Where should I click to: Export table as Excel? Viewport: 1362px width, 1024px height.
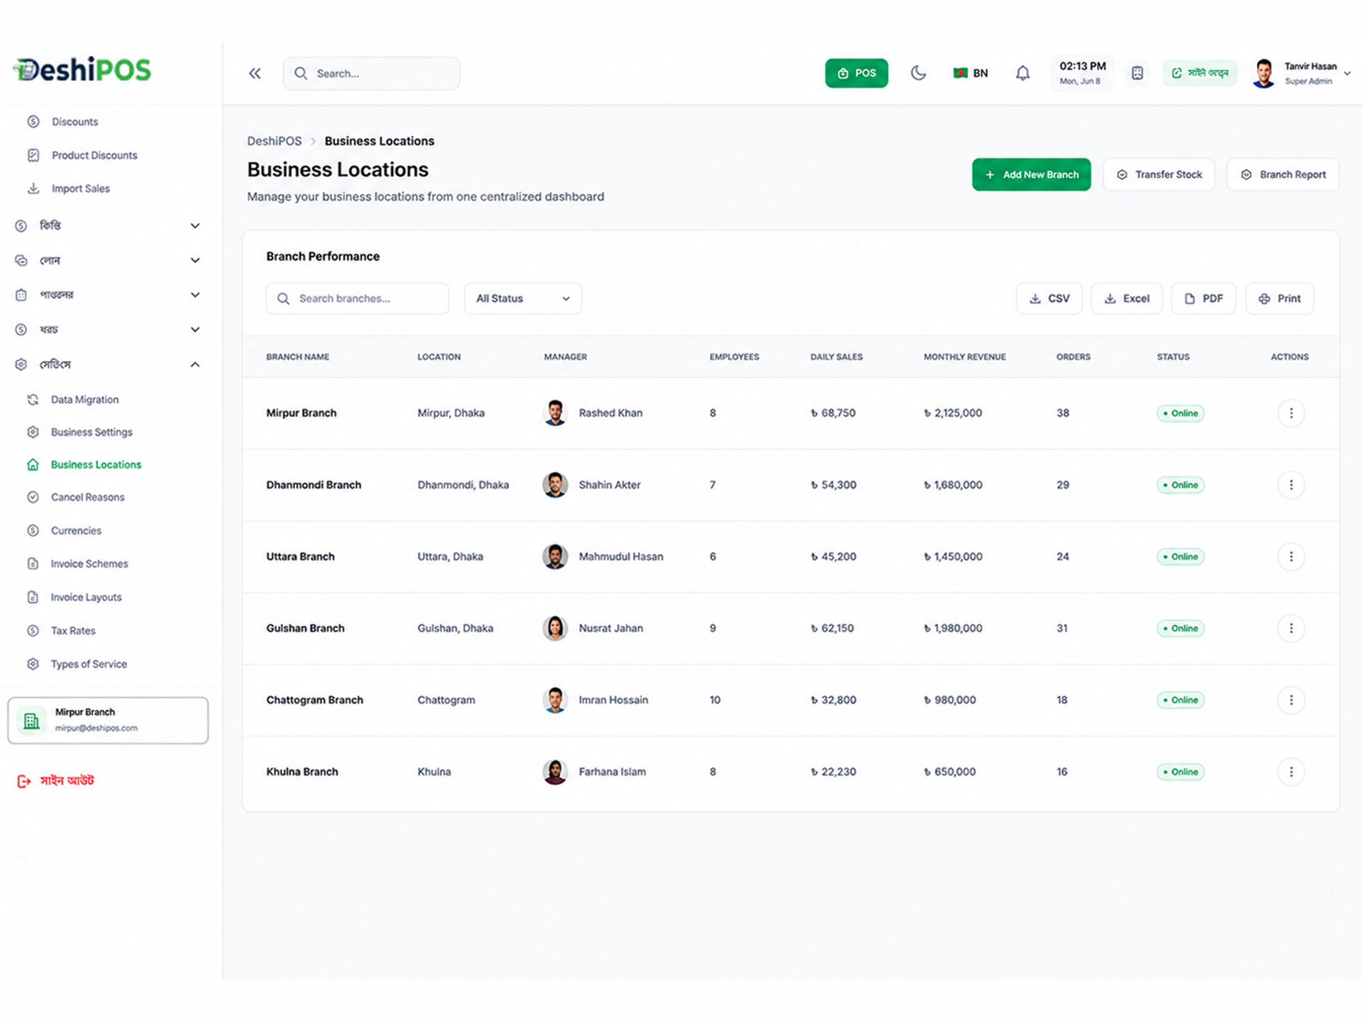click(x=1126, y=298)
